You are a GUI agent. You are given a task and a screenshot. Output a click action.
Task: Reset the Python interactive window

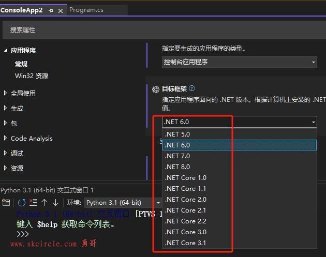tap(22, 203)
